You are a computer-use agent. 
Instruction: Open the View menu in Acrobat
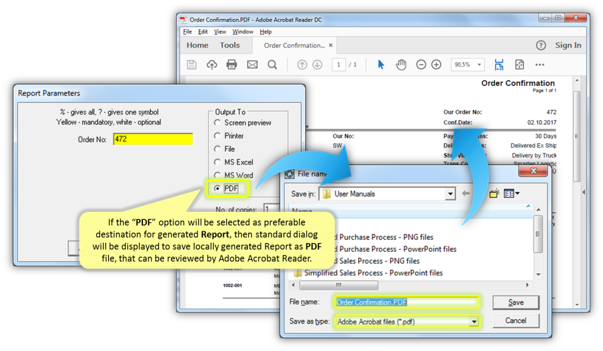point(220,31)
